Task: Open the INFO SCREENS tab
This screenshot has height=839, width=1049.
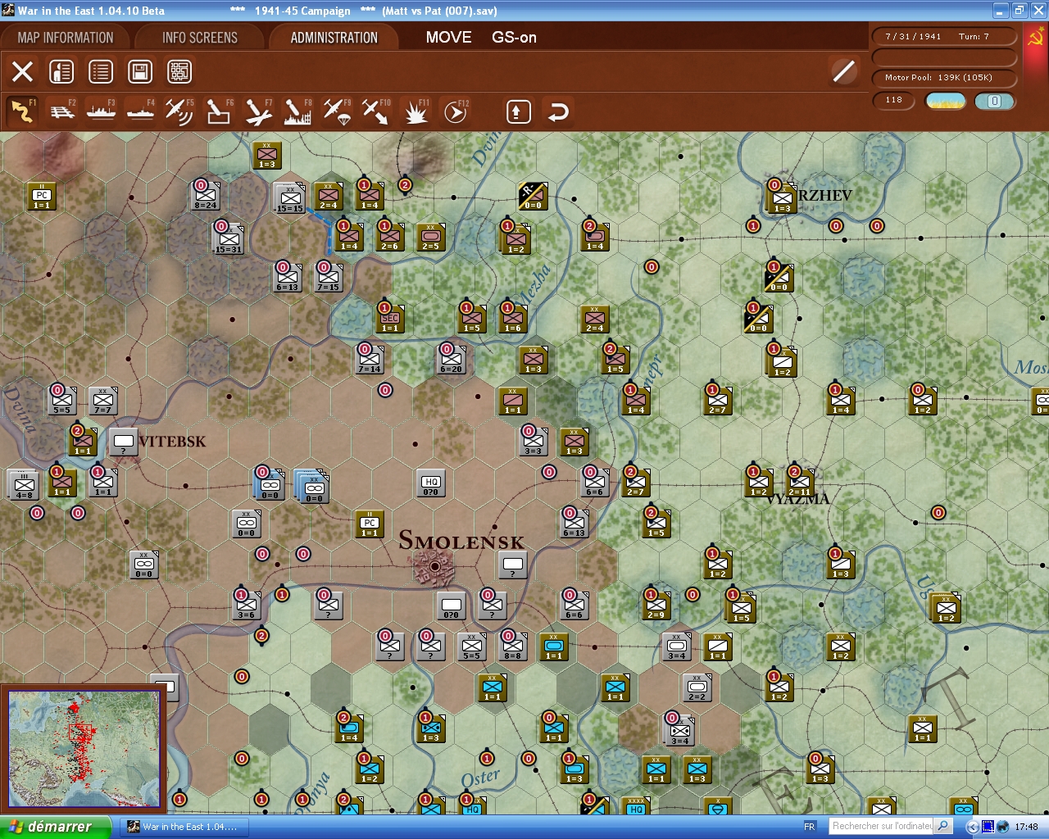Action: point(200,38)
